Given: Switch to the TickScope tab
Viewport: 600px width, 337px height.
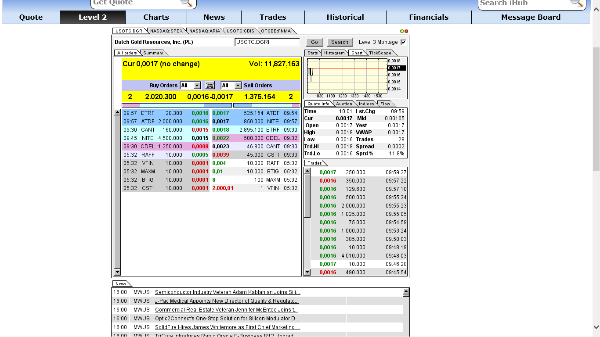Looking at the screenshot, I should [x=381, y=53].
